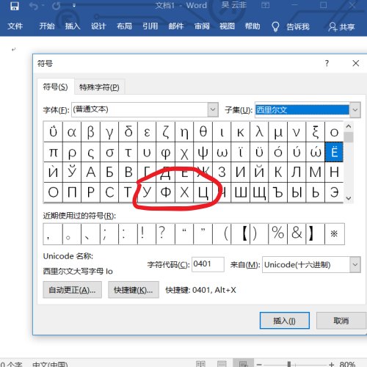This screenshot has width=367, height=367.
Task: Select the Cyrillic Щ symbol
Action: tap(259, 192)
